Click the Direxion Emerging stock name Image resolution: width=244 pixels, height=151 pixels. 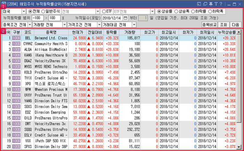point(50,112)
